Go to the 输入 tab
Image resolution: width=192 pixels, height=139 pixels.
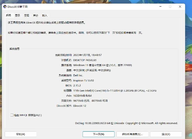(x=45, y=15)
